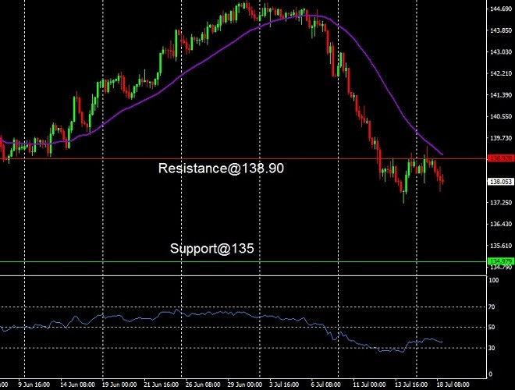Viewport: 515px width, 390px height.
Task: Click the 135.610 price axis label
Action: [501, 246]
